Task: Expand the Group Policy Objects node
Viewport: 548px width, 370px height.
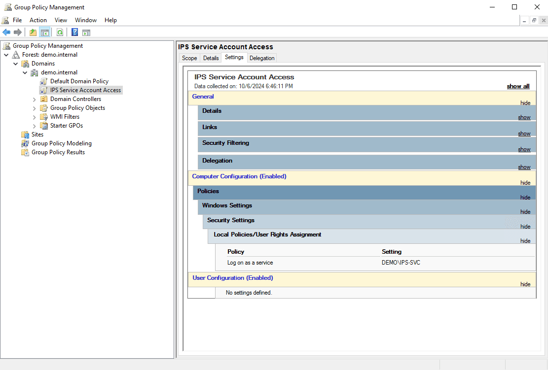Action: click(x=34, y=107)
